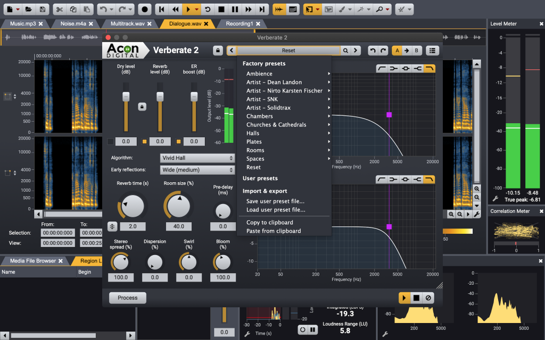Switch to the B comparison setting
Viewport: 545px width, 340px height.
click(x=417, y=50)
